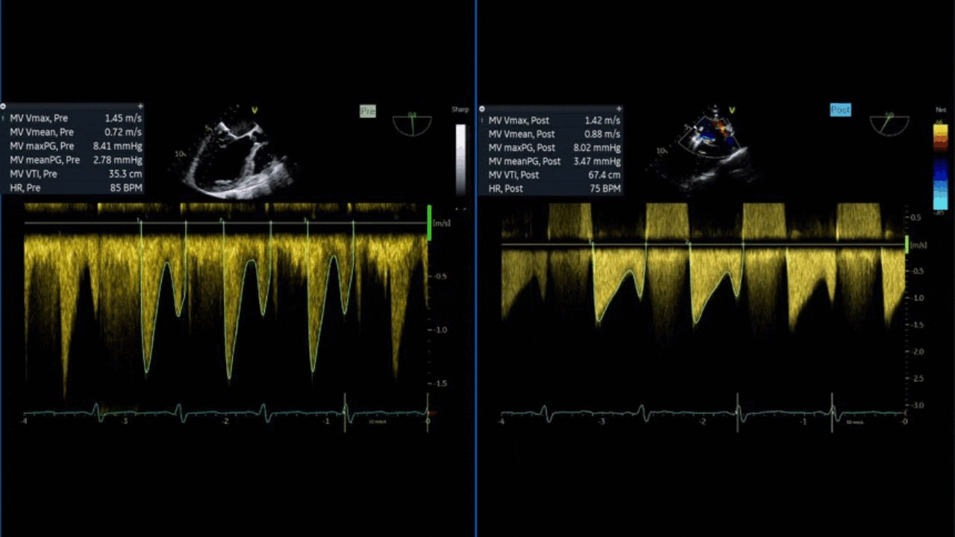Viewport: 955px width, 537px height.
Task: Click yellow V probe marker on Pre image
Action: (x=254, y=110)
